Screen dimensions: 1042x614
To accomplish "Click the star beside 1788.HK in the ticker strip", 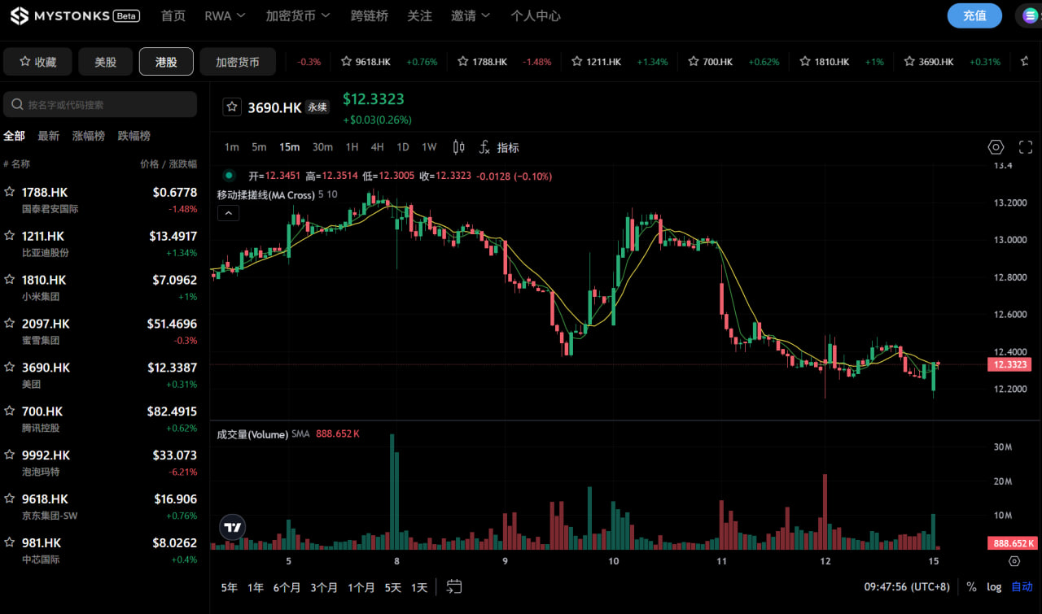I will click(463, 61).
